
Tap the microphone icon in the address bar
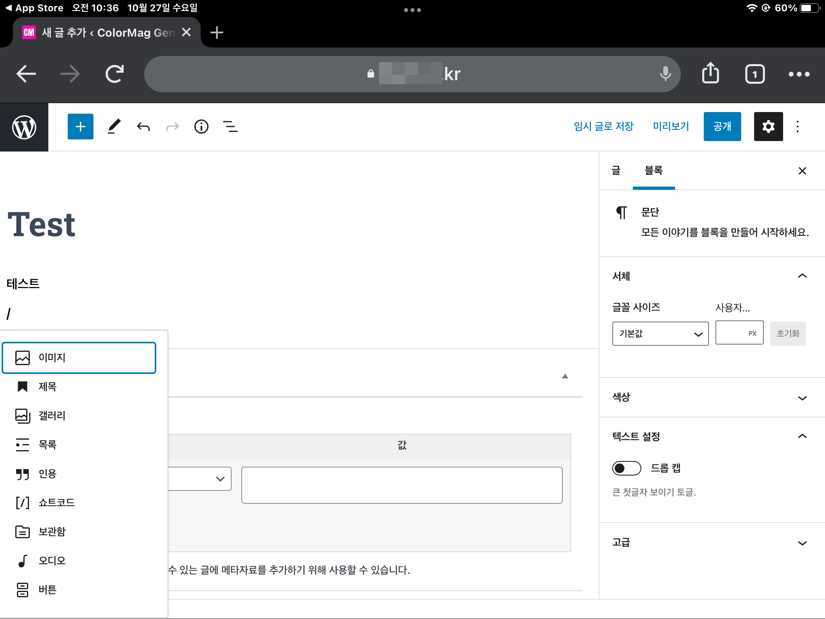point(665,73)
